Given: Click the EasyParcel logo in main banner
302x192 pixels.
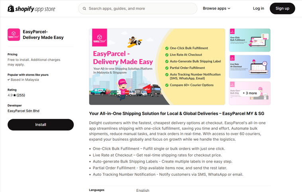Looking at the screenshot, I should pos(100,37).
